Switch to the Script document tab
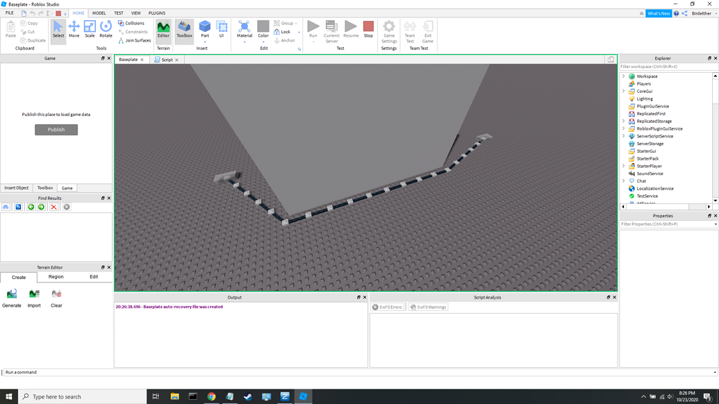The height and width of the screenshot is (404, 719). (167, 60)
